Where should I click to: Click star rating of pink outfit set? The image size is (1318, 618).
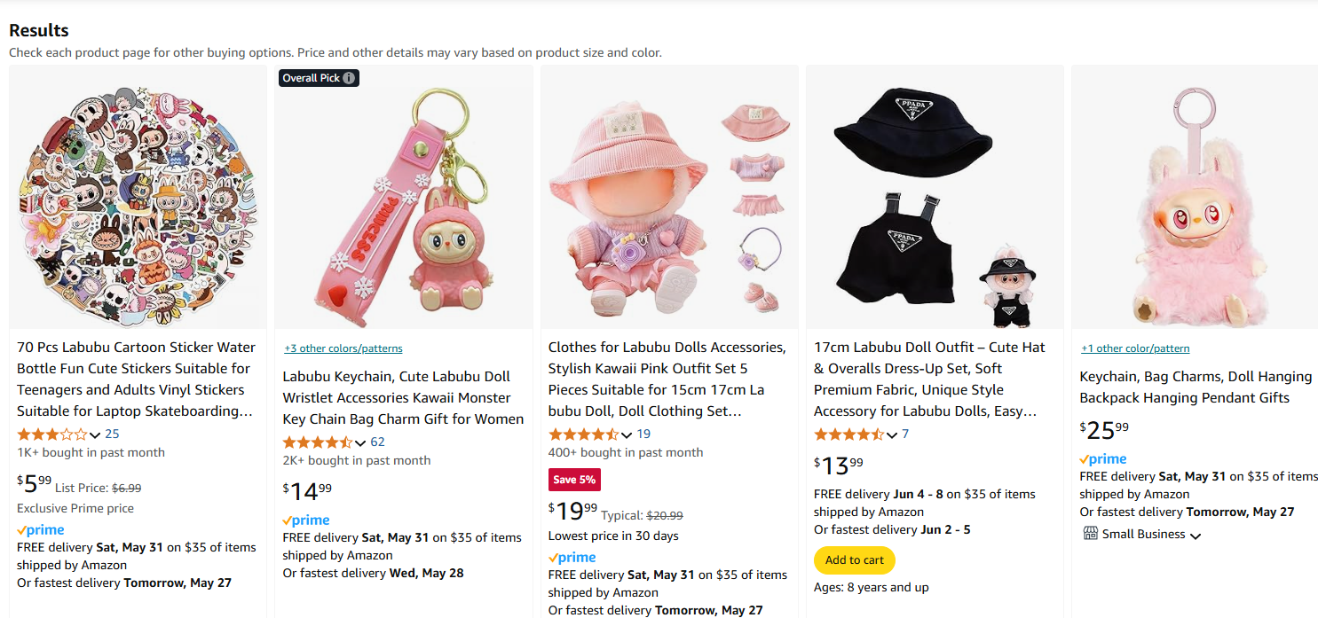[x=583, y=434]
